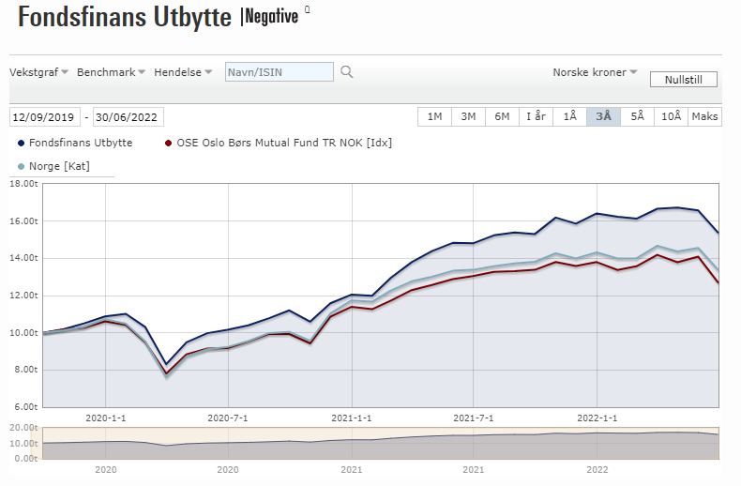The image size is (741, 486).
Task: Click the 18.00t y-axis value
Action: tap(23, 184)
